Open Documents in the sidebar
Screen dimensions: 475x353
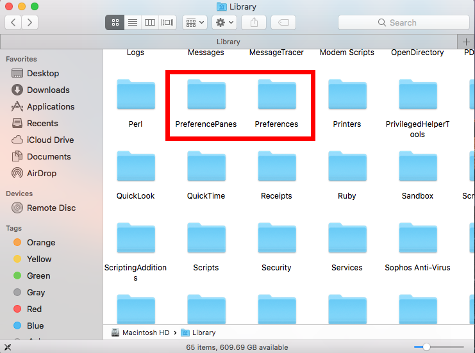[x=41, y=156]
